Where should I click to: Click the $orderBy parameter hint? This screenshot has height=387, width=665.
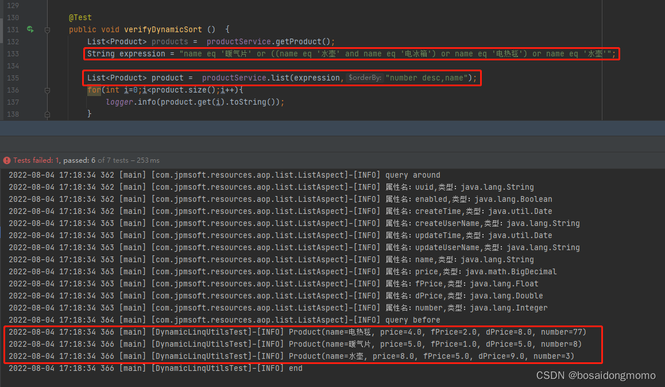pos(365,78)
